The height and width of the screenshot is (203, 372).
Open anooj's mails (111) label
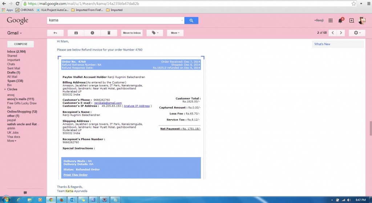coord(21,99)
